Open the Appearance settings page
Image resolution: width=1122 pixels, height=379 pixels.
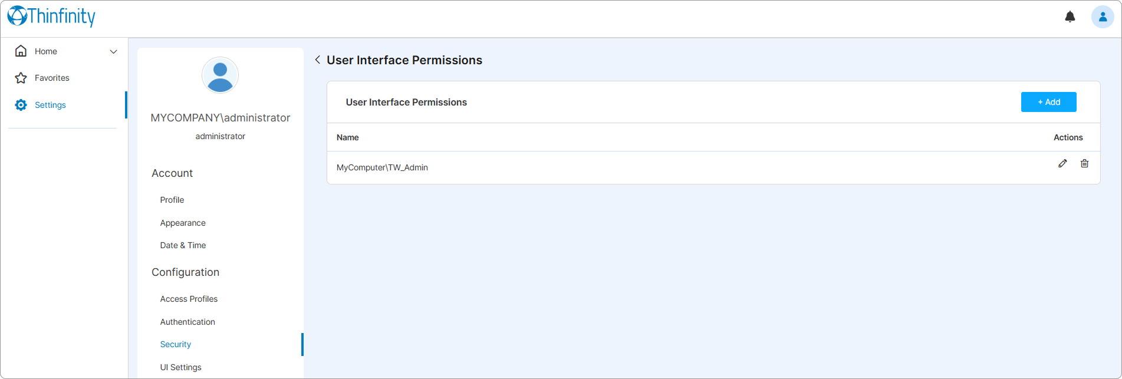click(183, 223)
